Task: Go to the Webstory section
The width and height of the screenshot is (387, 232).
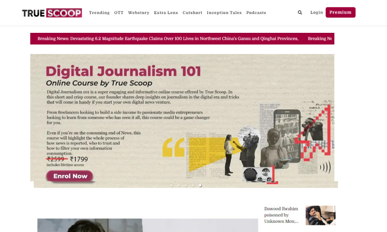Action: pos(138,13)
